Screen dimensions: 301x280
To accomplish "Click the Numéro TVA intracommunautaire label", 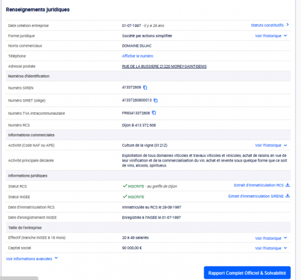I will pyautogui.click(x=37, y=114).
